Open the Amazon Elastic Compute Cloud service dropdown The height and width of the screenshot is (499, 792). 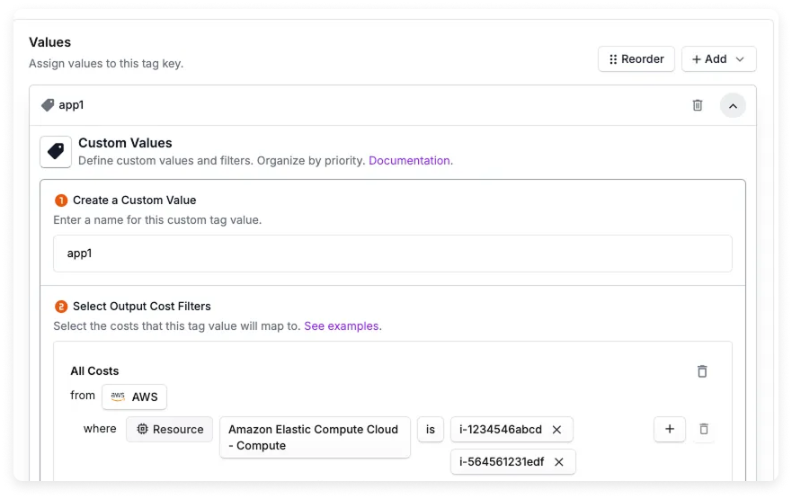click(315, 437)
